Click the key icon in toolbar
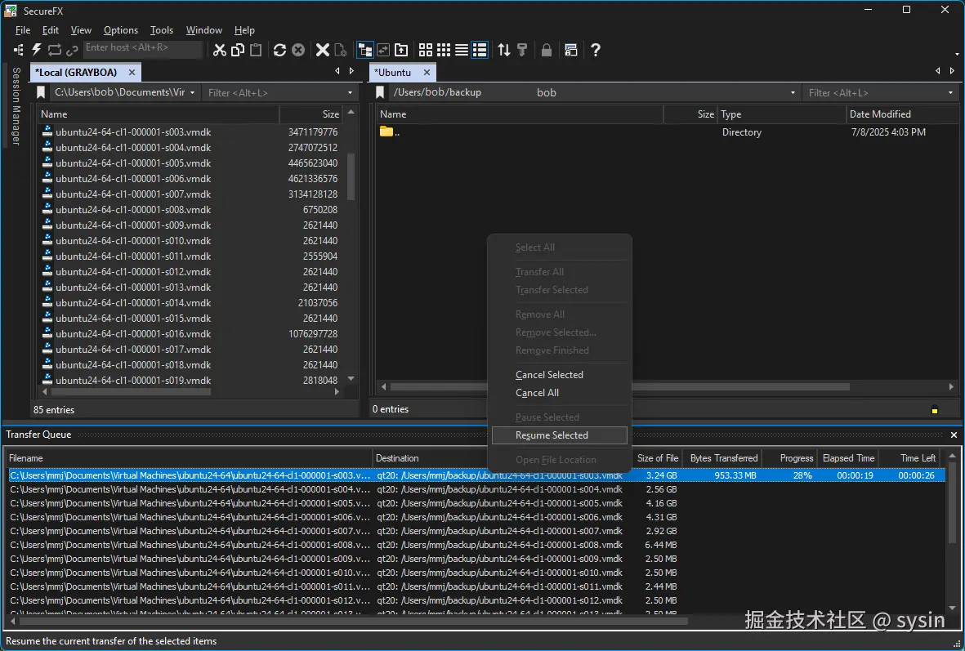 point(522,50)
